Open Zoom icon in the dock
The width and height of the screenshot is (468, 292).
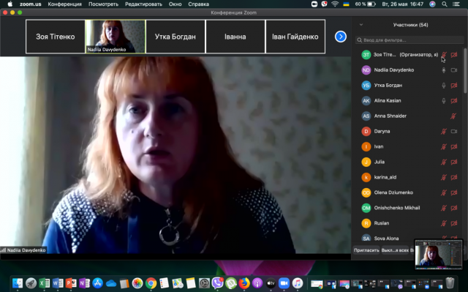[x=284, y=283]
